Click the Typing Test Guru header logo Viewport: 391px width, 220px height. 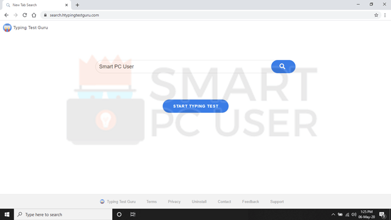[7, 28]
